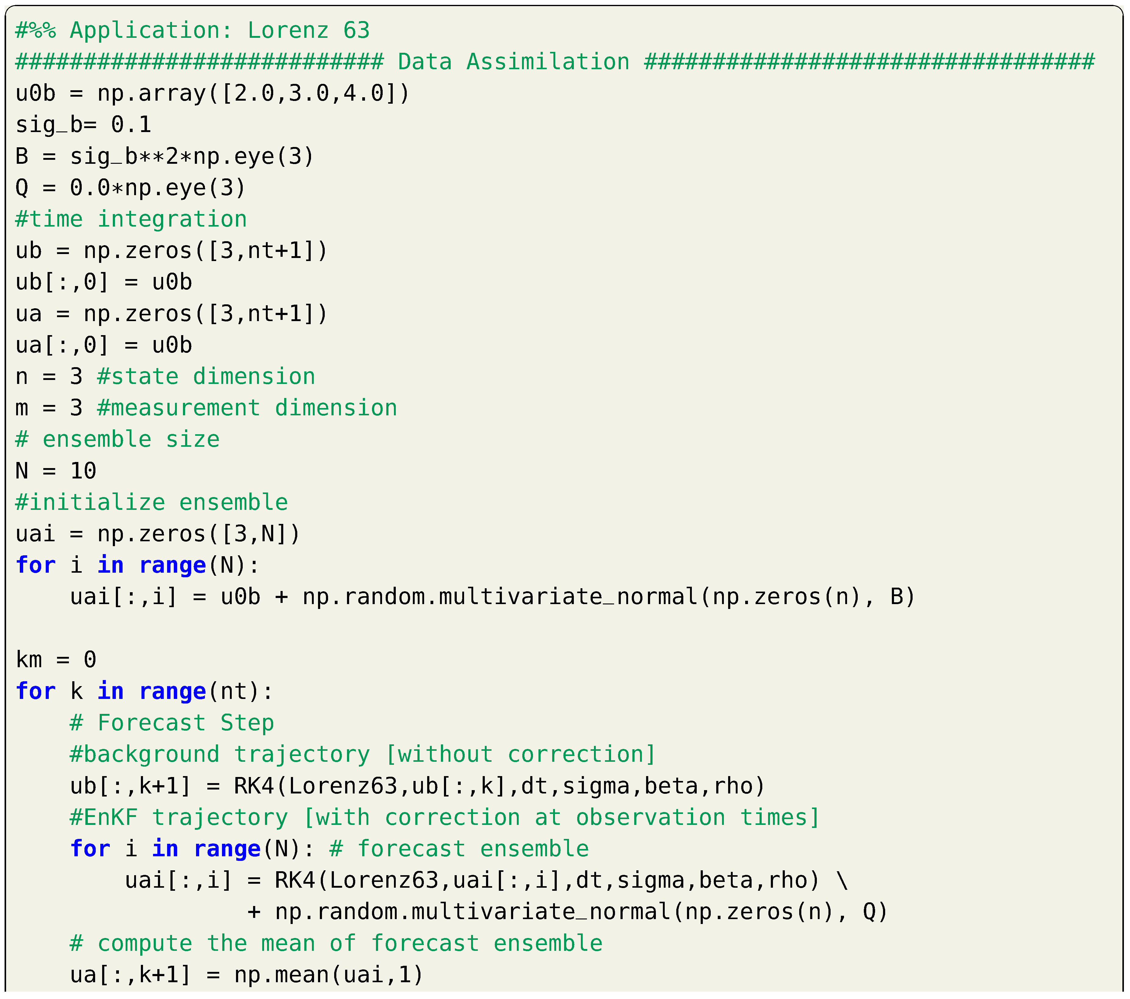This screenshot has width=1130, height=999.
Task: Click the '#measurement dimension' comment
Action: coord(247,408)
